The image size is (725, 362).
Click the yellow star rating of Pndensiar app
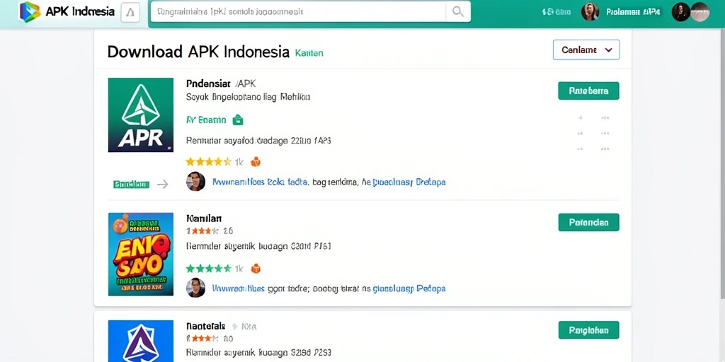point(209,162)
